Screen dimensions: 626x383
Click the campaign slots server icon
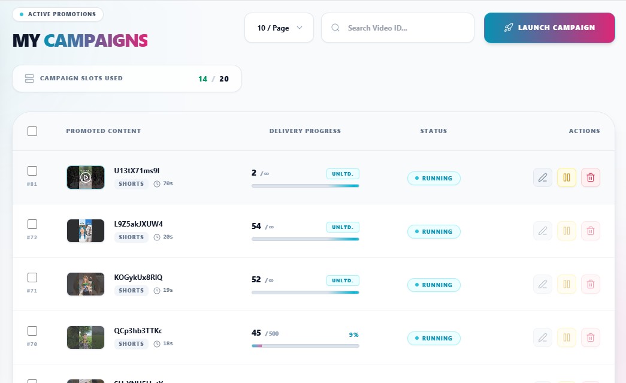(29, 79)
